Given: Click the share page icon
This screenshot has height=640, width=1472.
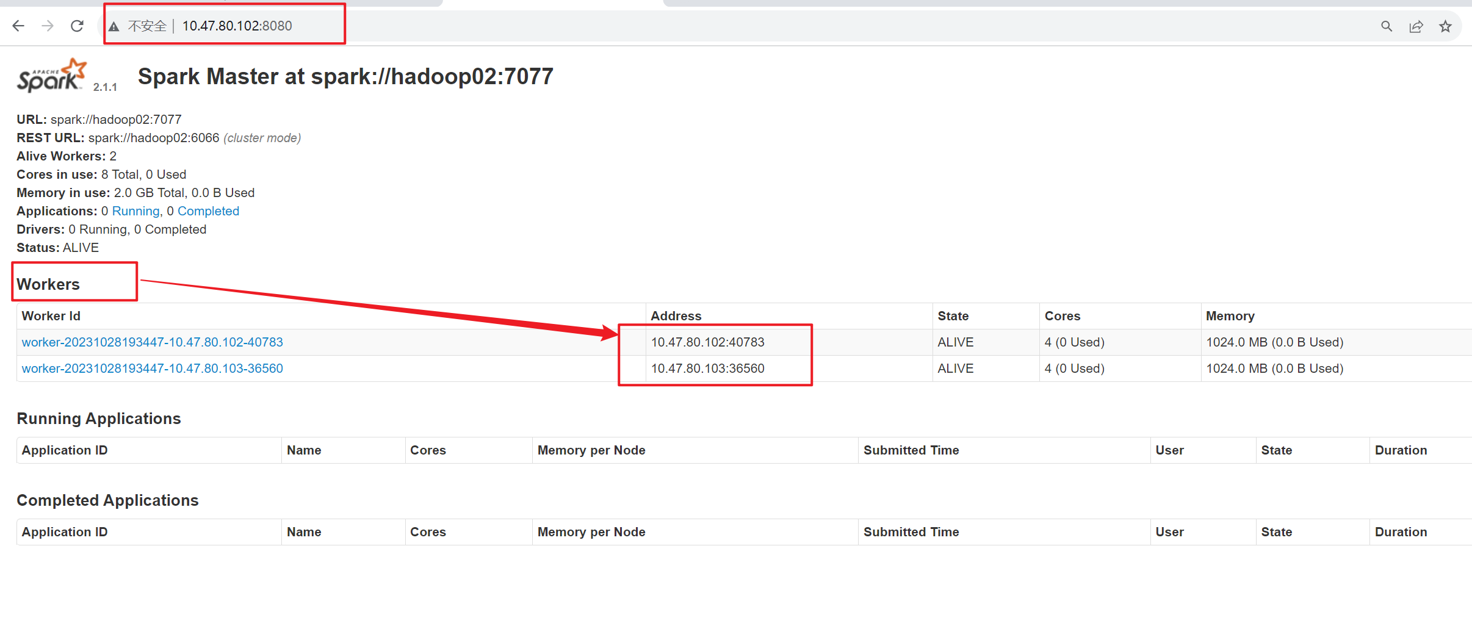Looking at the screenshot, I should pos(1416,26).
